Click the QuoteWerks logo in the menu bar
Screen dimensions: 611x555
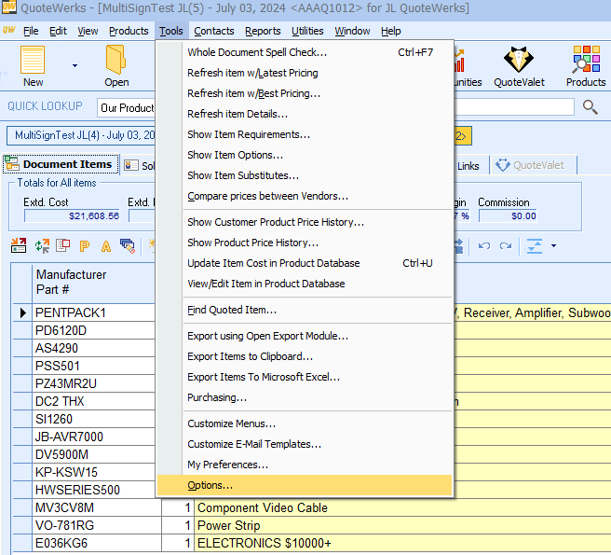tap(8, 30)
